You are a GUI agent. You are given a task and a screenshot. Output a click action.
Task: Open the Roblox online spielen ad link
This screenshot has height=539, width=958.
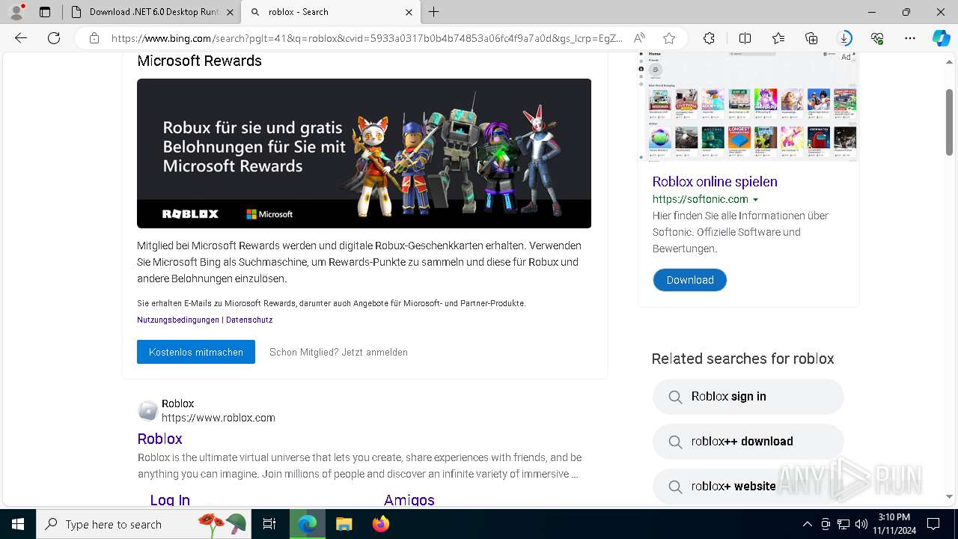715,181
